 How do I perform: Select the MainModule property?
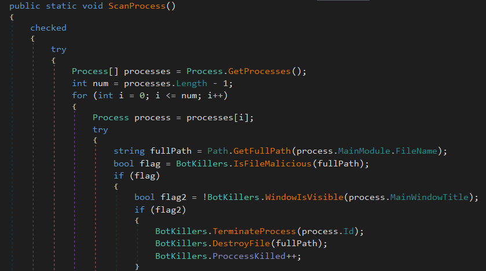(x=364, y=151)
